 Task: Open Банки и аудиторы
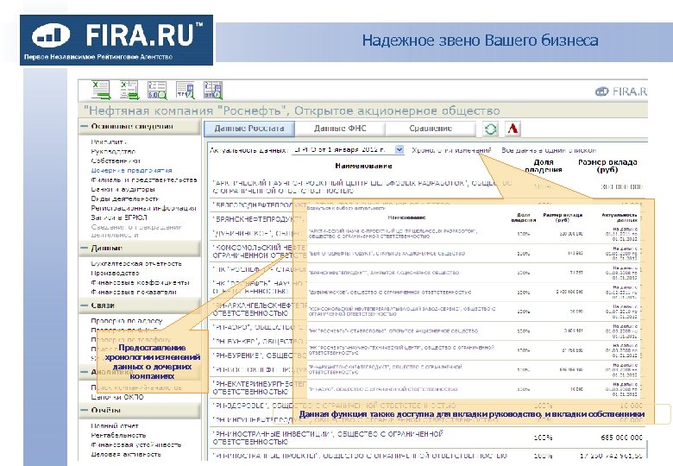(x=123, y=189)
